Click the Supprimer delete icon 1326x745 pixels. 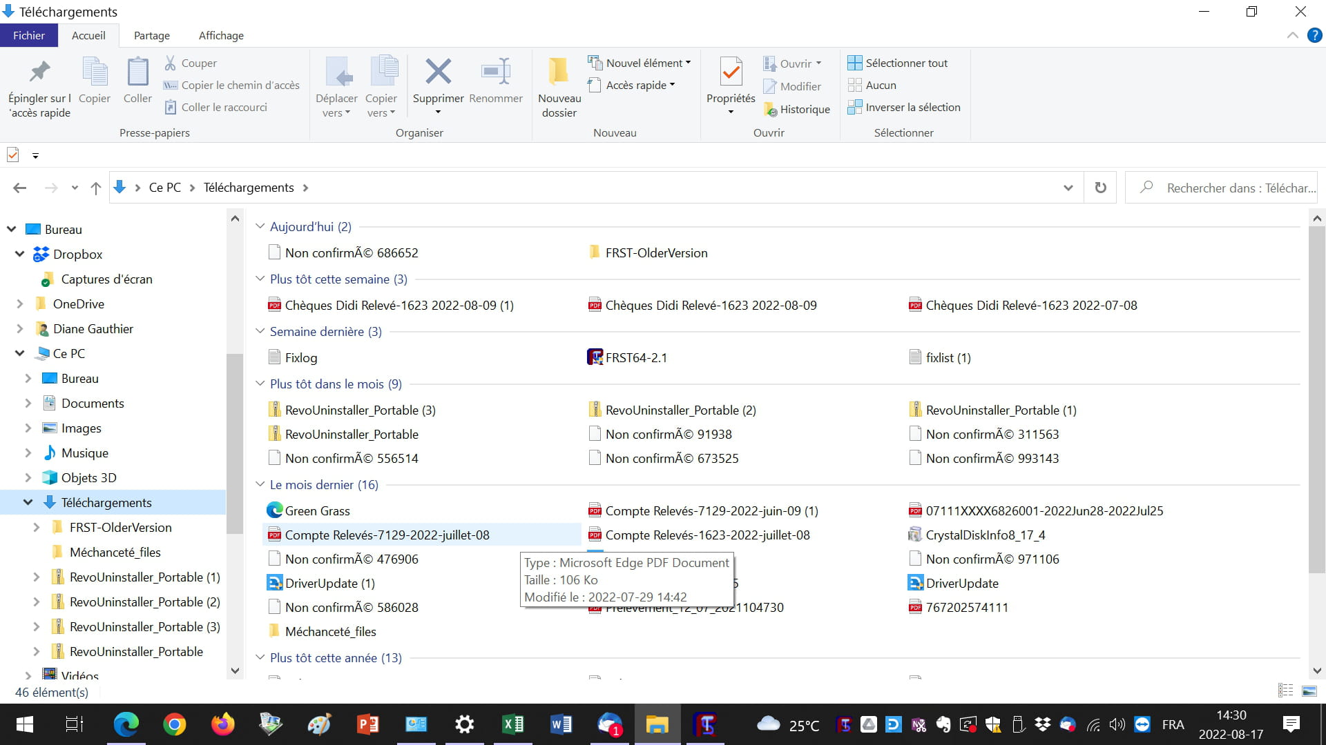[x=438, y=72]
